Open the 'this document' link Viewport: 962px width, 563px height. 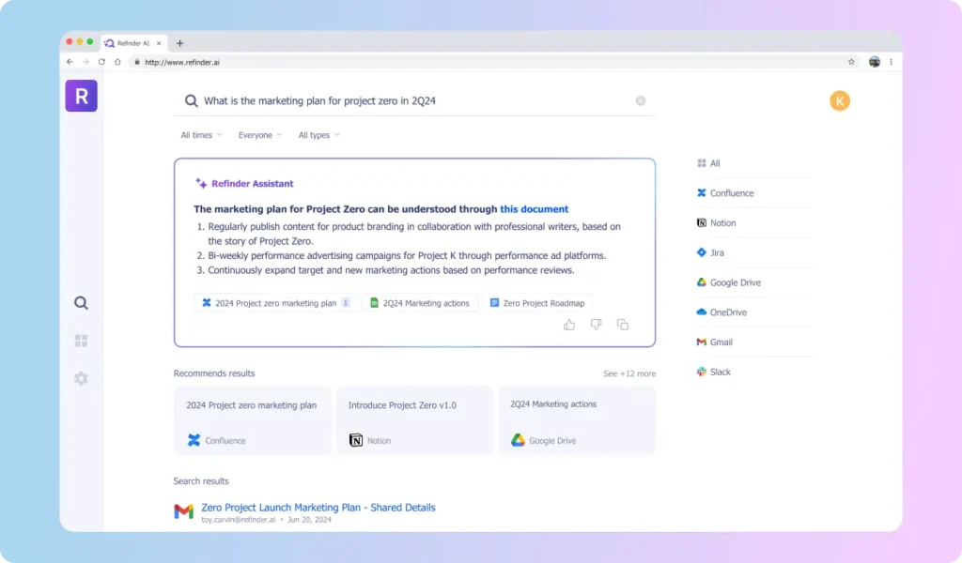point(534,209)
